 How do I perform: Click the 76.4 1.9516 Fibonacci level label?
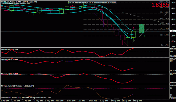165,12
